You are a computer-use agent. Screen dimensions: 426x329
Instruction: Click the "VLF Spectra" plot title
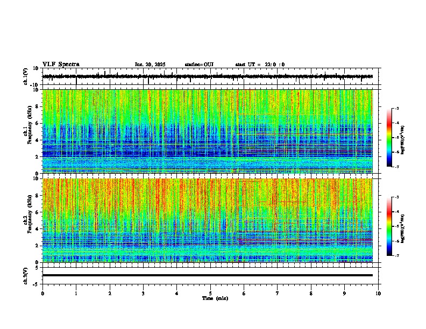(x=61, y=65)
